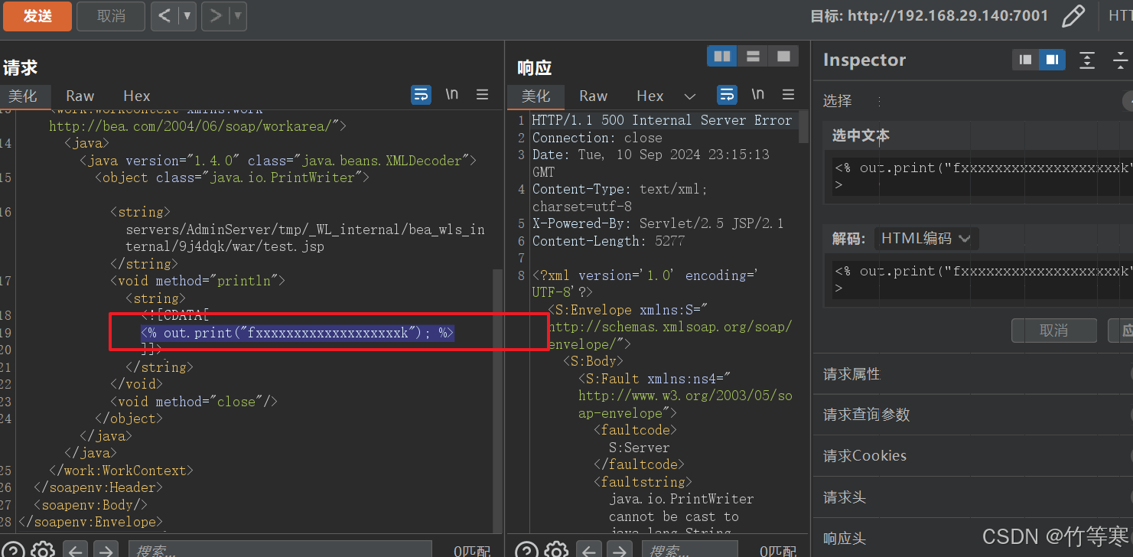The image size is (1133, 557).
Task: Click 取消 in the Inspector panel
Action: click(x=1054, y=331)
